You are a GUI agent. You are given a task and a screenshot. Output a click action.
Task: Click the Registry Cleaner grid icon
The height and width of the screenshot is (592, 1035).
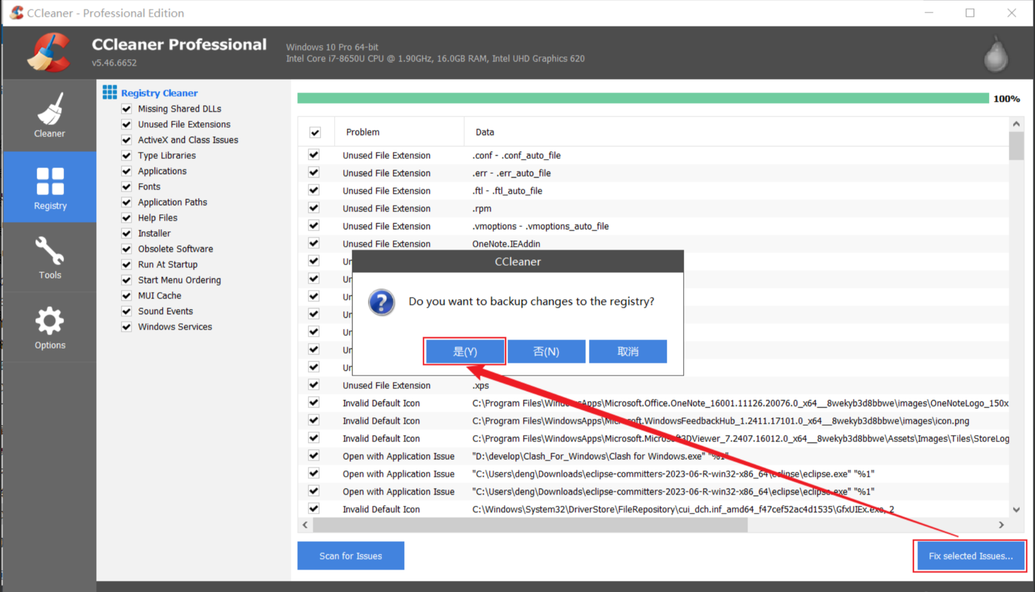[109, 93]
